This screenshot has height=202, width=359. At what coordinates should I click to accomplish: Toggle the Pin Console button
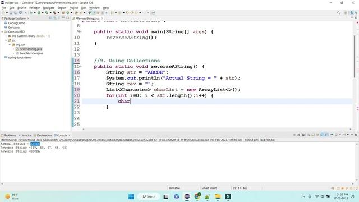(332, 135)
